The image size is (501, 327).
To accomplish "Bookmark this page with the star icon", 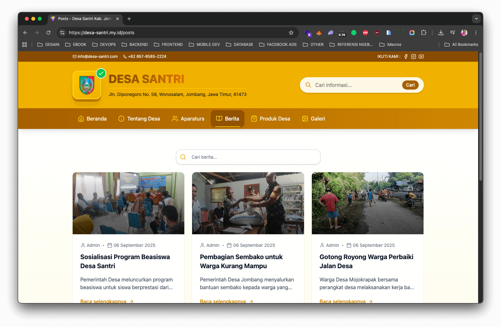I will [x=291, y=33].
